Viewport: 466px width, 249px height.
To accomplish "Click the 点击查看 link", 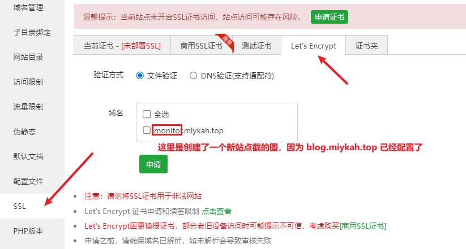I will click(216, 211).
